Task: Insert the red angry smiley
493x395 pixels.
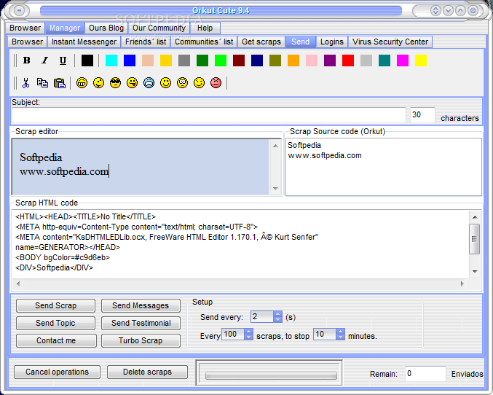Action: (216, 83)
